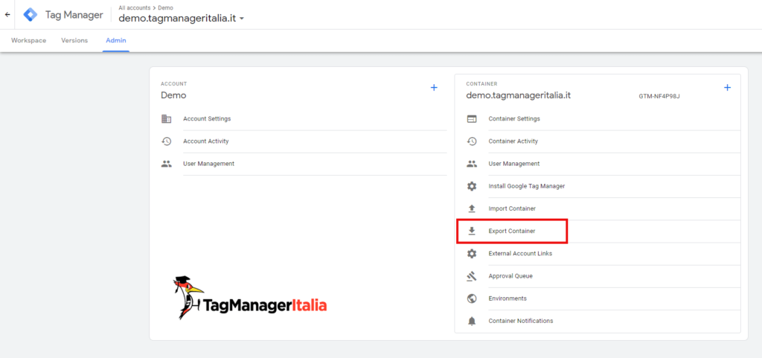Open Container Activity
This screenshot has width=762, height=358.
coord(513,141)
